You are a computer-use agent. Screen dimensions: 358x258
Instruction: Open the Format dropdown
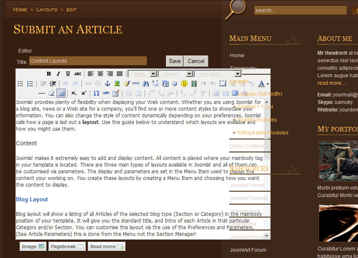click(x=175, y=74)
